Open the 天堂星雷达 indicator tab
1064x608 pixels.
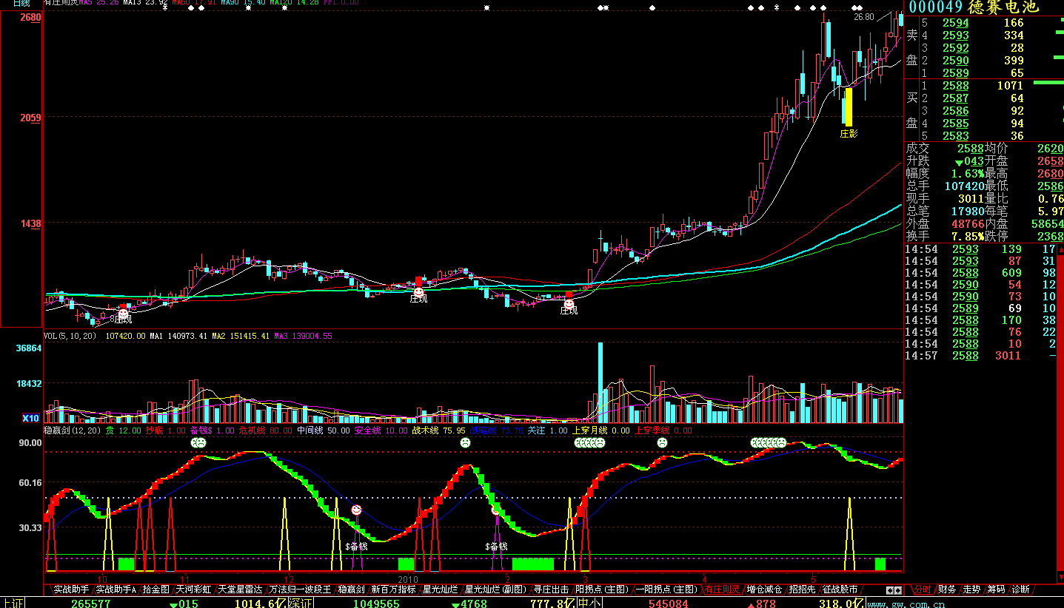pyautogui.click(x=241, y=590)
